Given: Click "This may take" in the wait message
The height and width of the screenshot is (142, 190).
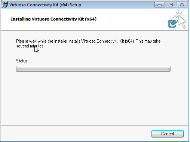Looking at the screenshot, I should (x=148, y=41).
